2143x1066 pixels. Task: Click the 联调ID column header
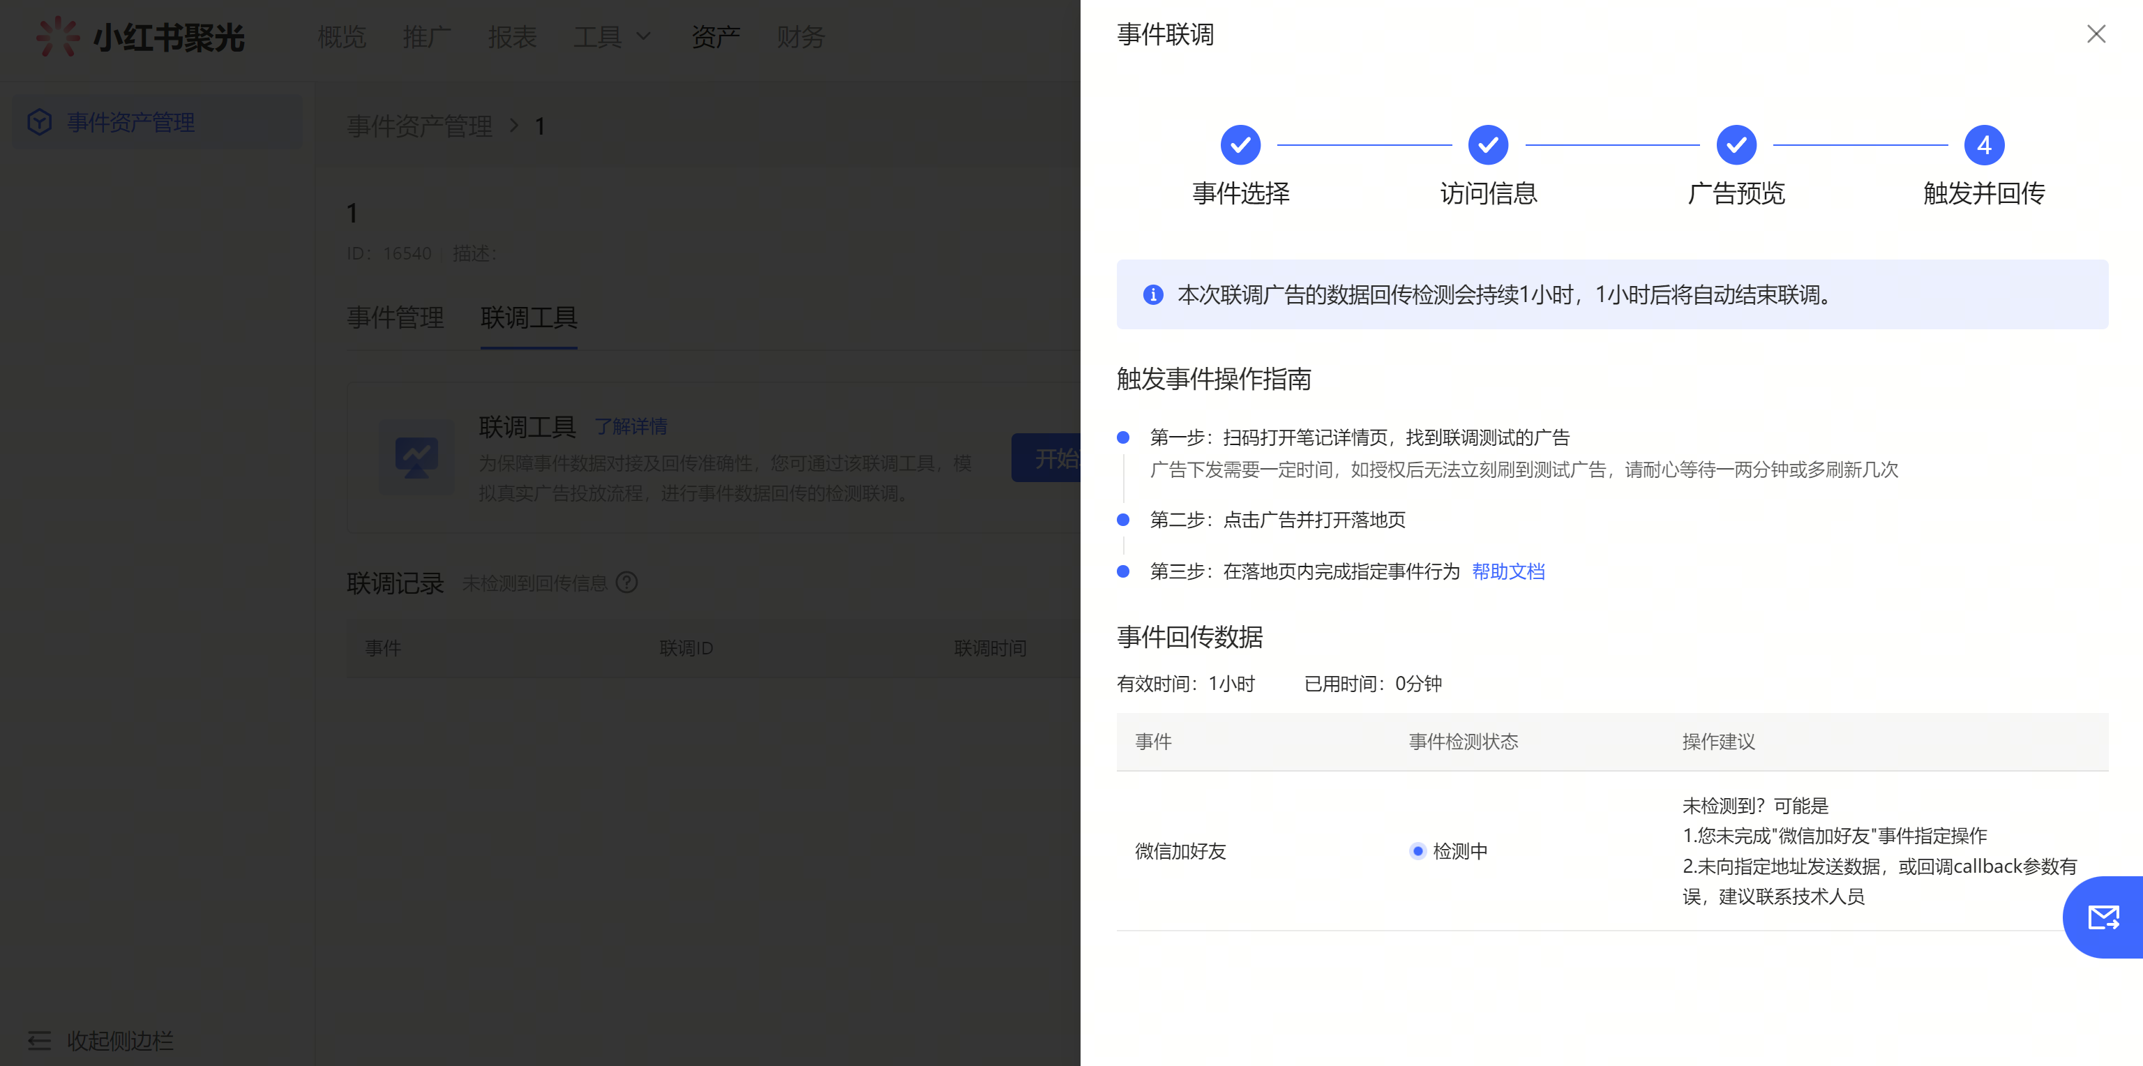tap(686, 648)
